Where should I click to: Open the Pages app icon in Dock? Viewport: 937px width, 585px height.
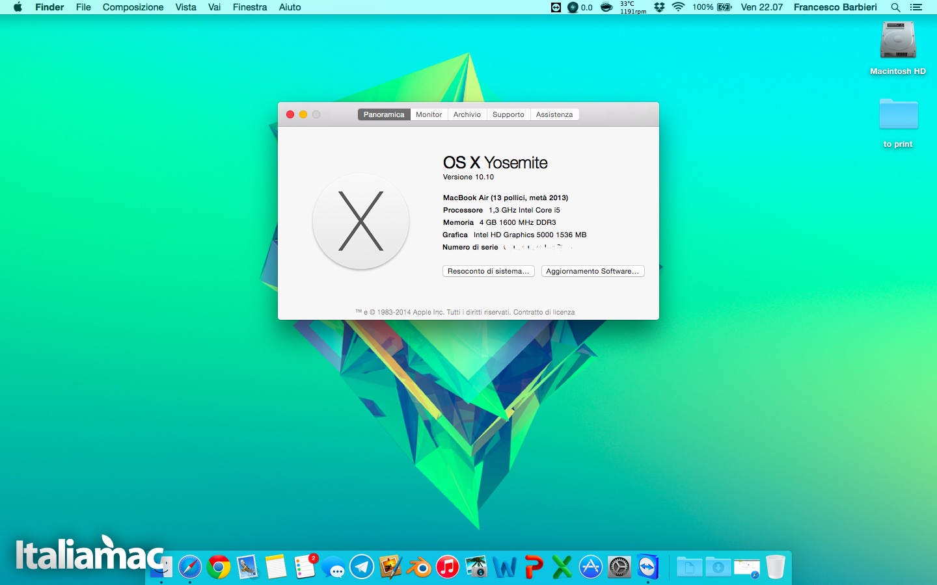click(x=390, y=567)
